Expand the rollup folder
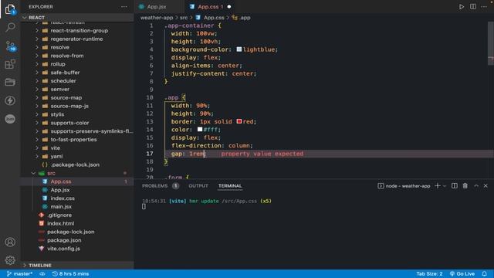Viewport: 494px width, 278px height. pos(37,64)
